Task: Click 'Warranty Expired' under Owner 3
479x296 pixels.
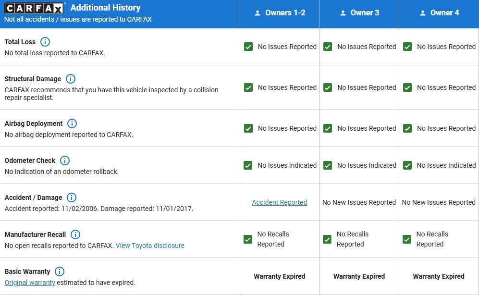Action: point(359,276)
